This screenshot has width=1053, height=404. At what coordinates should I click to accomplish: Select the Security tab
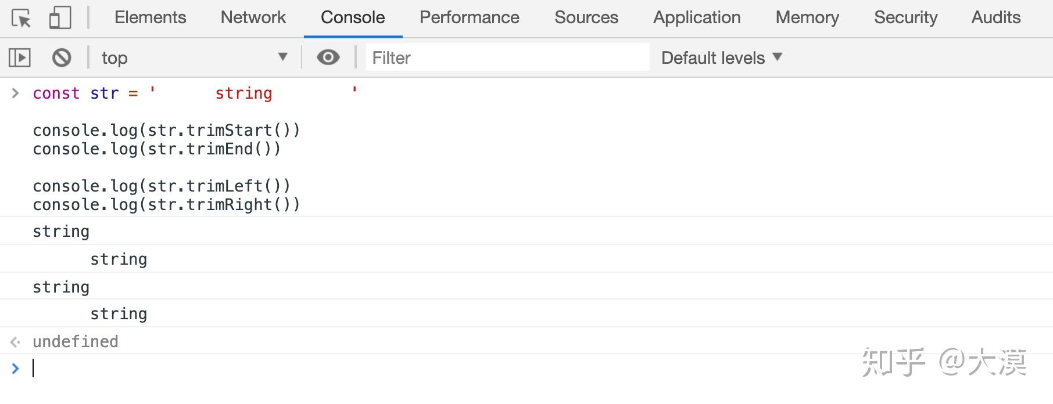coord(905,18)
